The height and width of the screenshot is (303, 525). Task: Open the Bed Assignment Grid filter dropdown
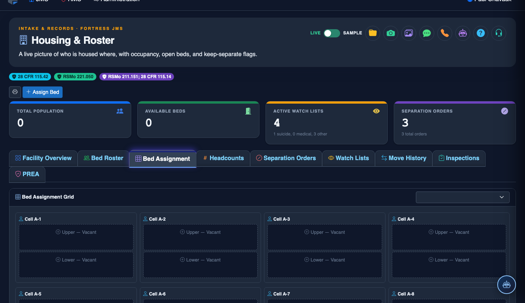[x=463, y=197]
